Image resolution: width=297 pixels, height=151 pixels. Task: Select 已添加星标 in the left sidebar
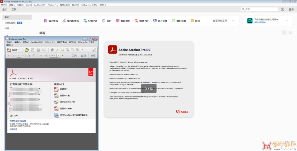(10, 23)
